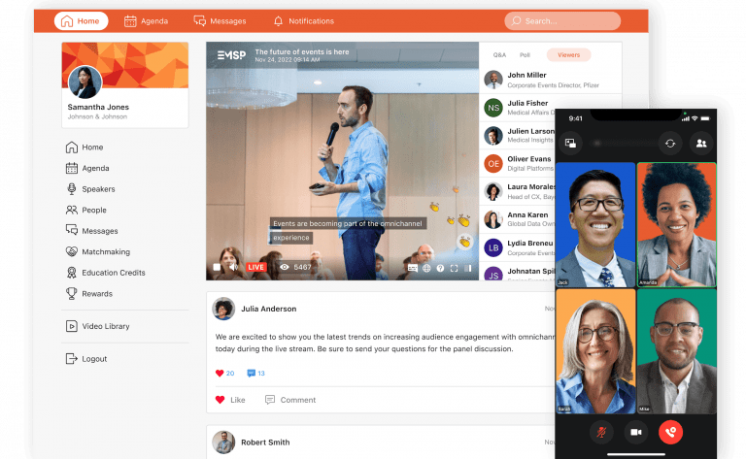Click Comment under Julia Anderson's post
746x459 pixels.
(x=289, y=400)
